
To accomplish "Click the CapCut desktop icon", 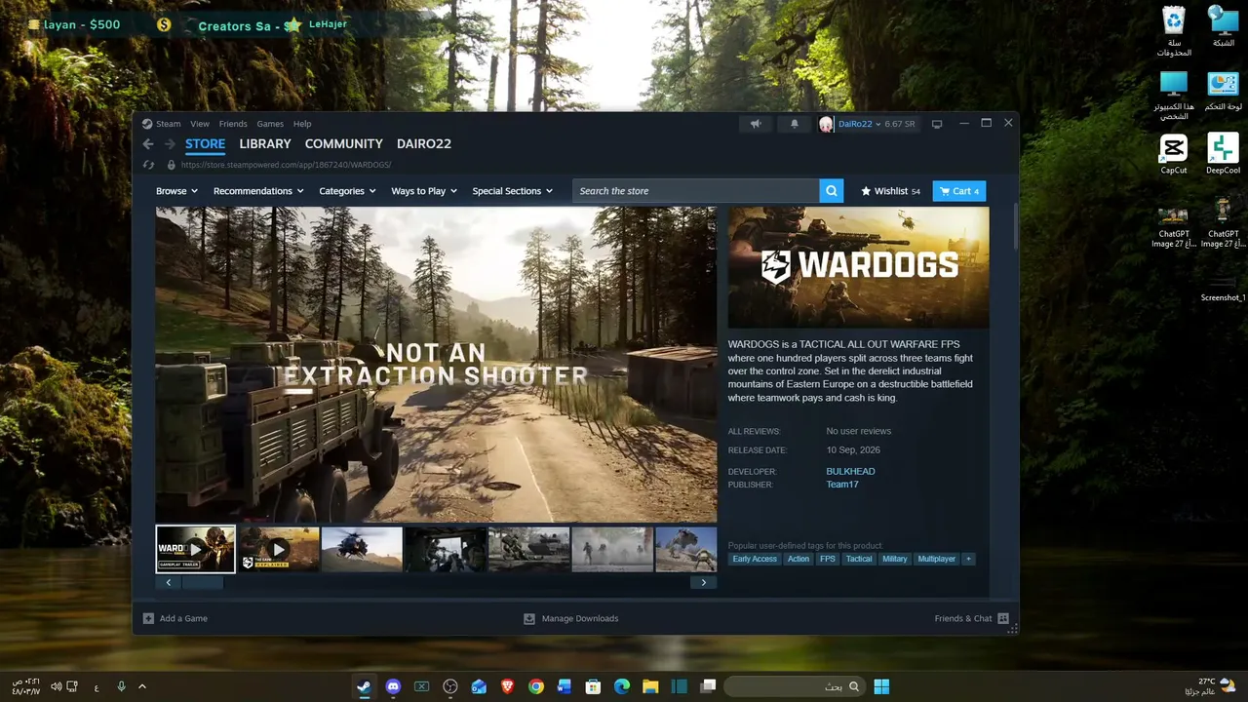I will click(x=1174, y=154).
